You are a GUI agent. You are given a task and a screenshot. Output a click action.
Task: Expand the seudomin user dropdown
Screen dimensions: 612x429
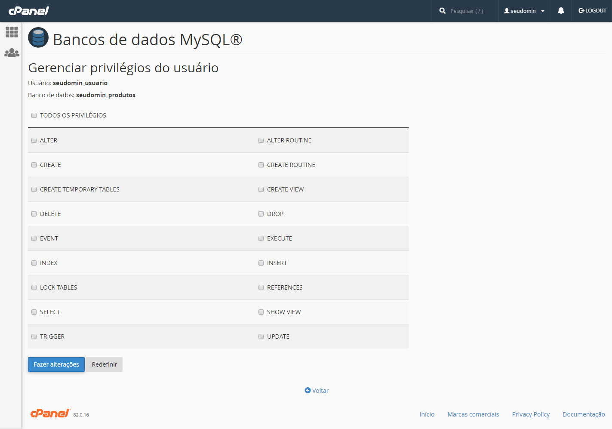(524, 11)
